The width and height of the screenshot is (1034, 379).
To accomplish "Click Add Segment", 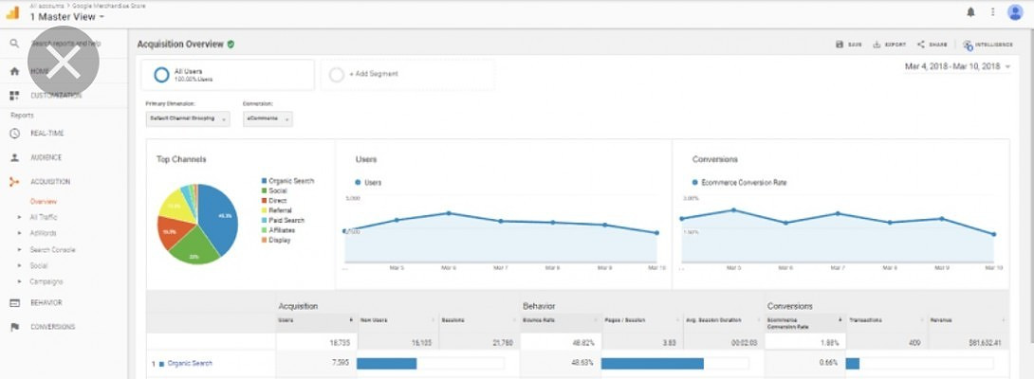I will click(x=373, y=74).
